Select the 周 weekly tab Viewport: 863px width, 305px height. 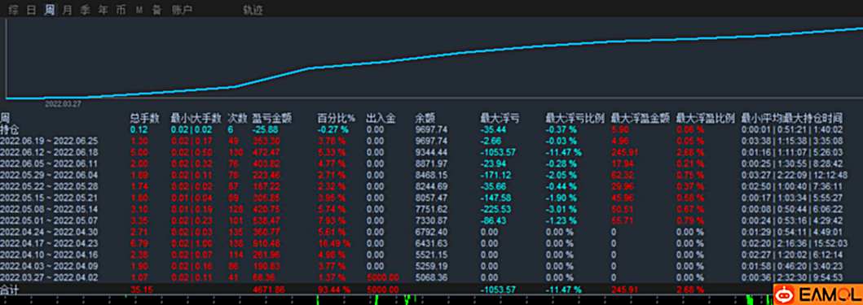tap(50, 10)
